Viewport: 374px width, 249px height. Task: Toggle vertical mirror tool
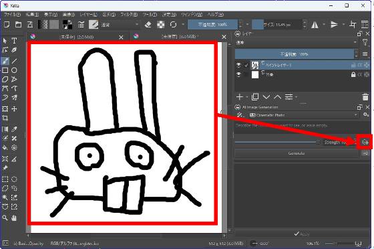[334, 24]
